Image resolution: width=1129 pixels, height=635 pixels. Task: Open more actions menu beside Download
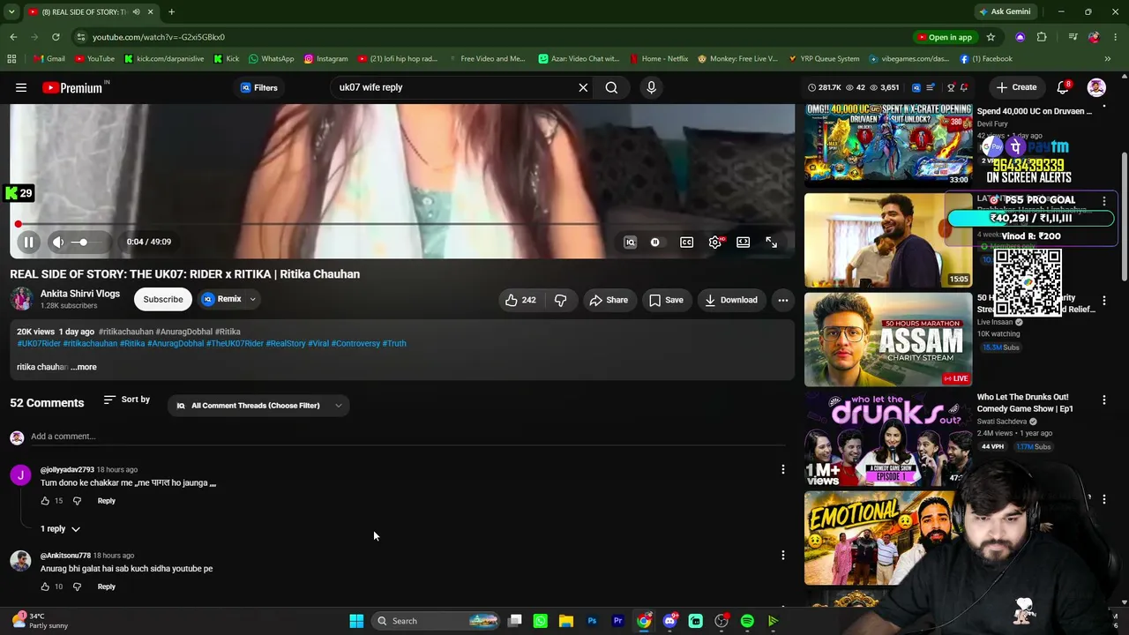782,300
